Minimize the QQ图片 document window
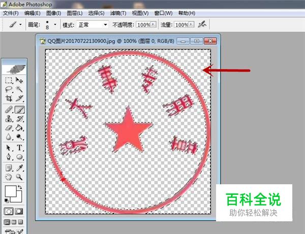The height and width of the screenshot is (234, 305). coord(183,41)
